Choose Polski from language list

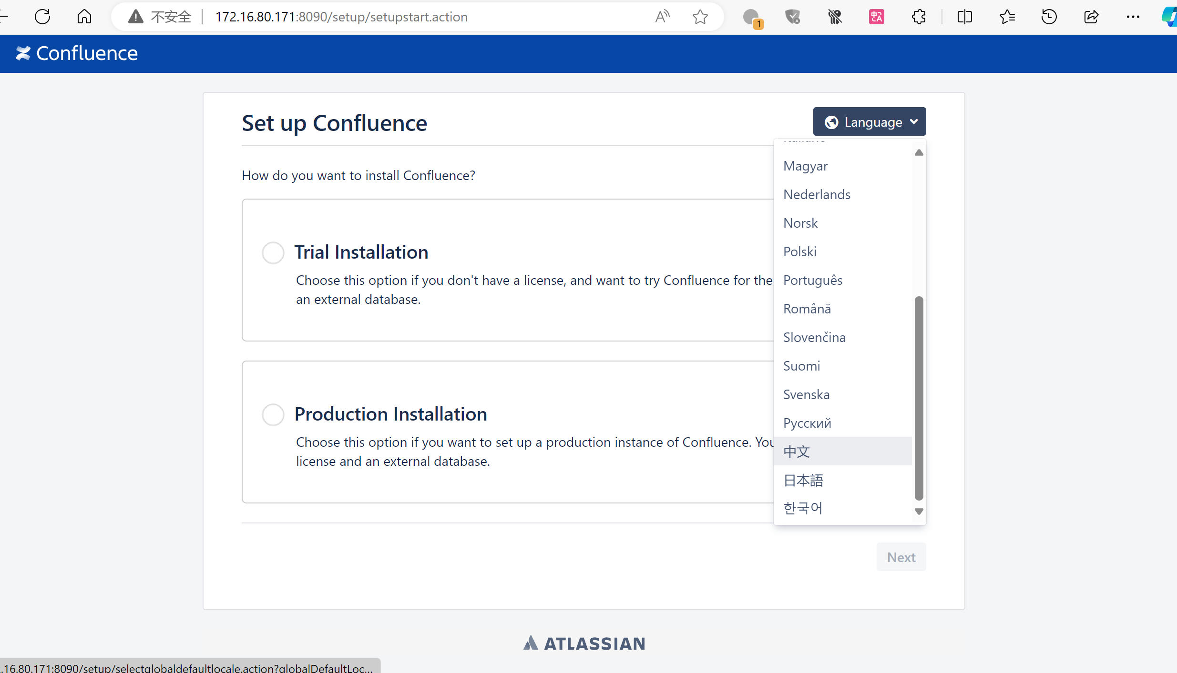pos(842,251)
